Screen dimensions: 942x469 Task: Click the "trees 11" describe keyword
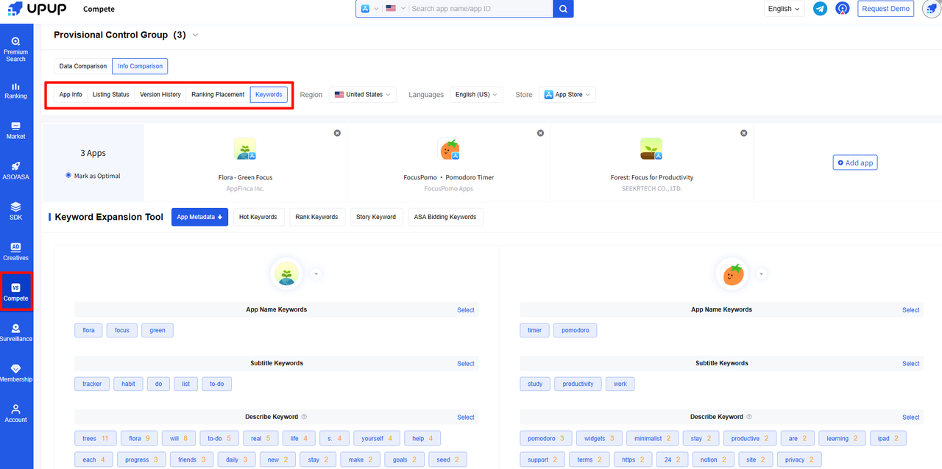95,439
